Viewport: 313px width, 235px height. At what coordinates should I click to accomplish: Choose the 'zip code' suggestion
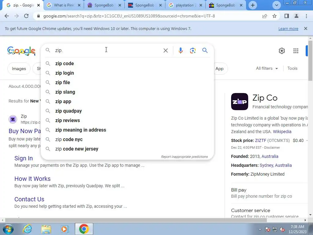coord(127,64)
